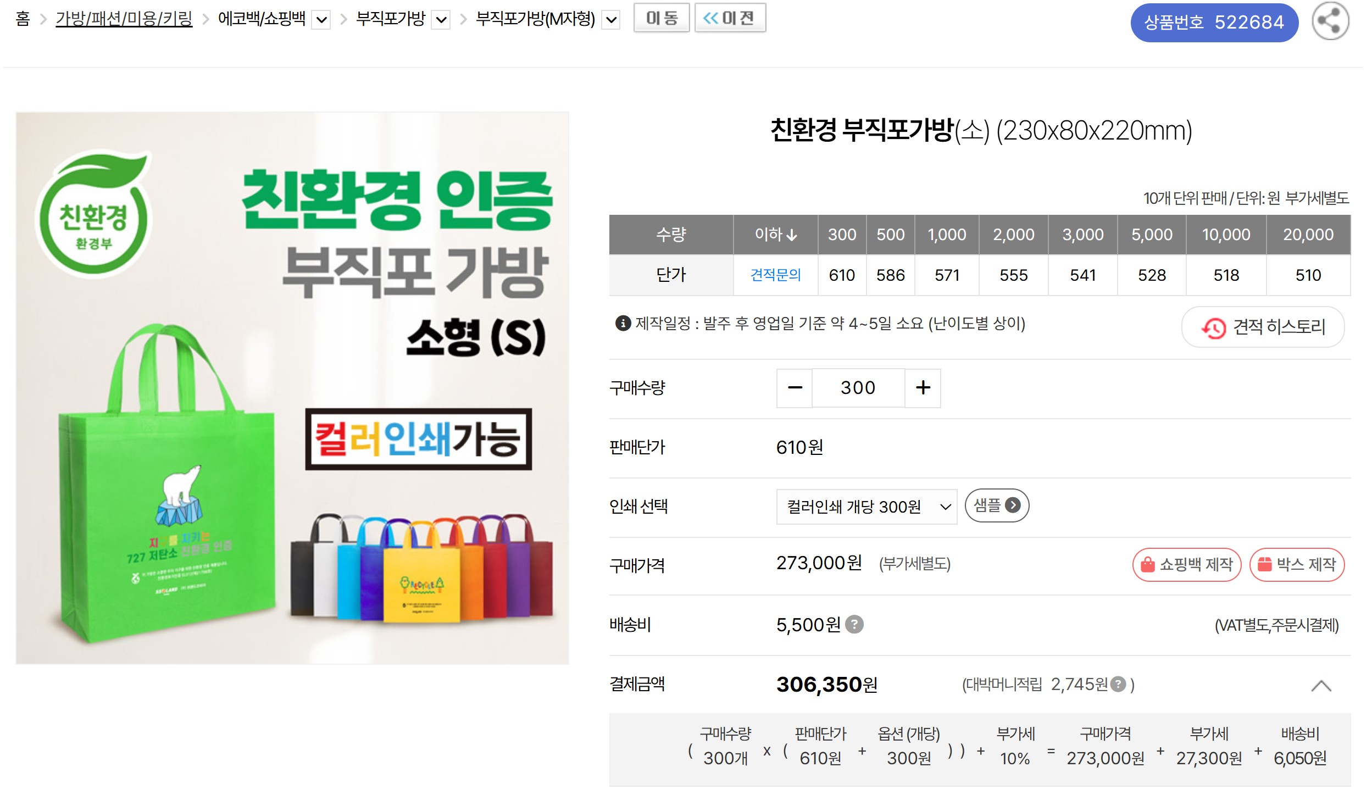Open the 부직포가방(M자형) breadcrumb dropdown
1372x795 pixels.
click(x=611, y=21)
